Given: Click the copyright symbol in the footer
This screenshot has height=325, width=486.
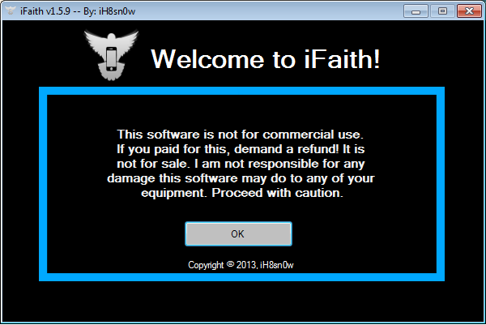Looking at the screenshot, I should [x=229, y=264].
